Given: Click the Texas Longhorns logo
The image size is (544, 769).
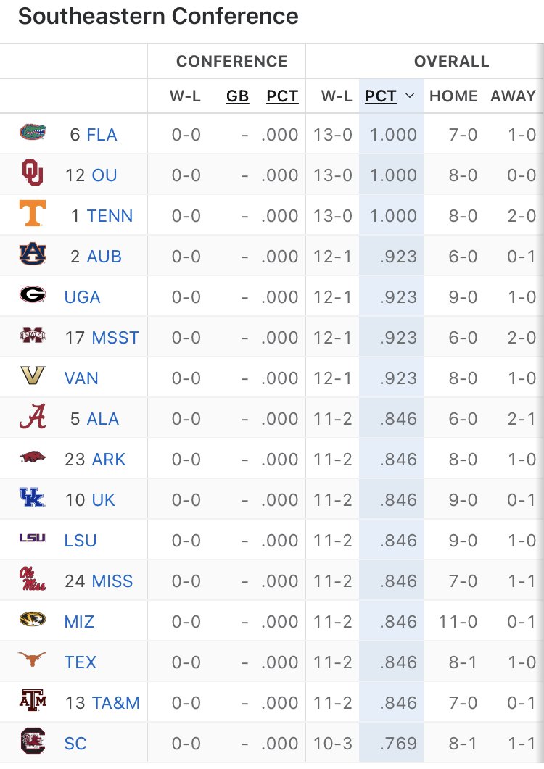Looking at the screenshot, I should 33,659.
